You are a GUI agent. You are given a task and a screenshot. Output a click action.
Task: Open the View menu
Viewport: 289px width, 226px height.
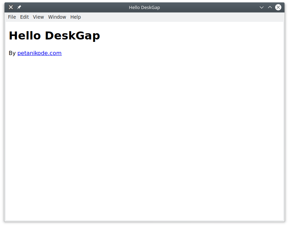pyautogui.click(x=38, y=17)
